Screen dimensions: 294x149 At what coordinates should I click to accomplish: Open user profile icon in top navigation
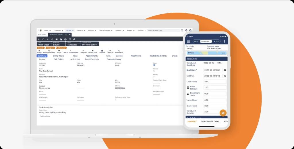pyautogui.click(x=190, y=30)
